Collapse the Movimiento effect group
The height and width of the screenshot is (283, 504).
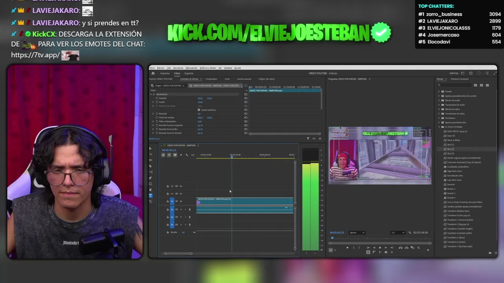point(151,94)
